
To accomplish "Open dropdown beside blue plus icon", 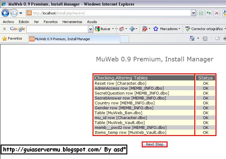I will [x=136, y=29].
